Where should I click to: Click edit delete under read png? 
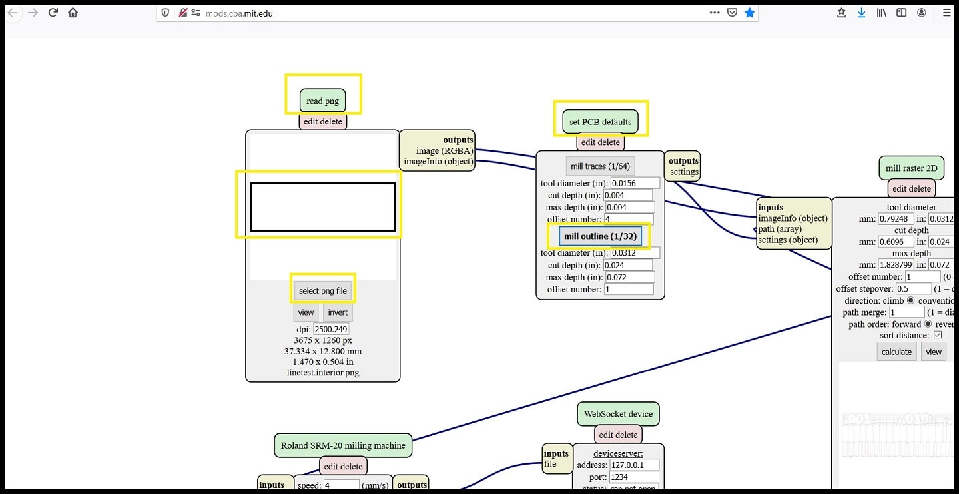pos(323,121)
